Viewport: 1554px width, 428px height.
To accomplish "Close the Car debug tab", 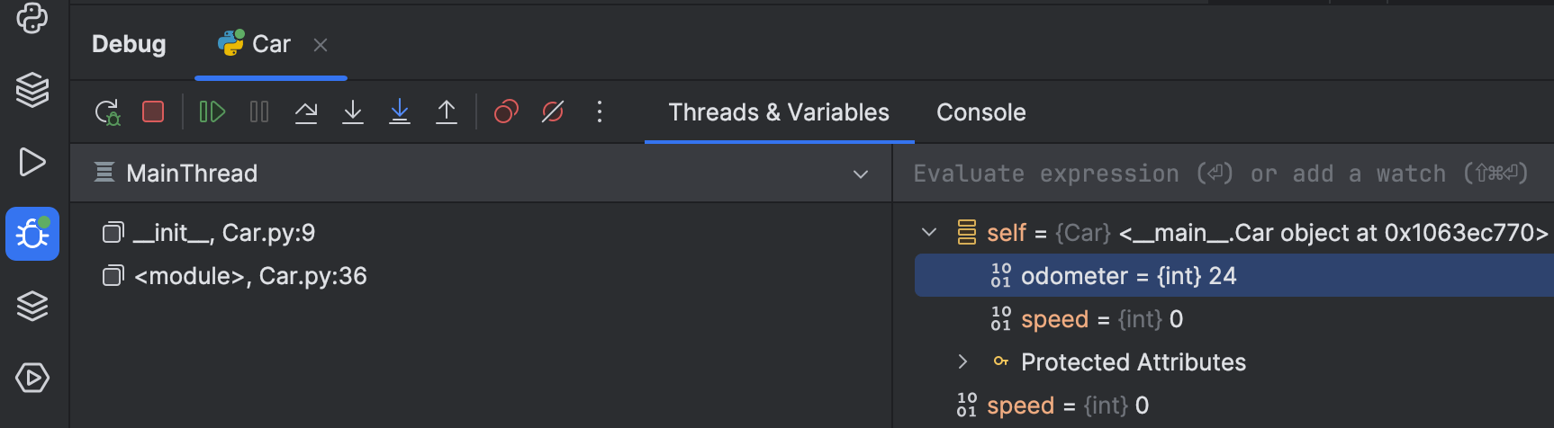I will click(321, 45).
